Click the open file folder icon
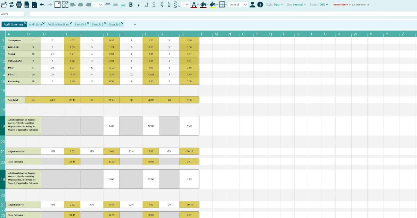The width and height of the screenshot is (417, 218). 4,5
